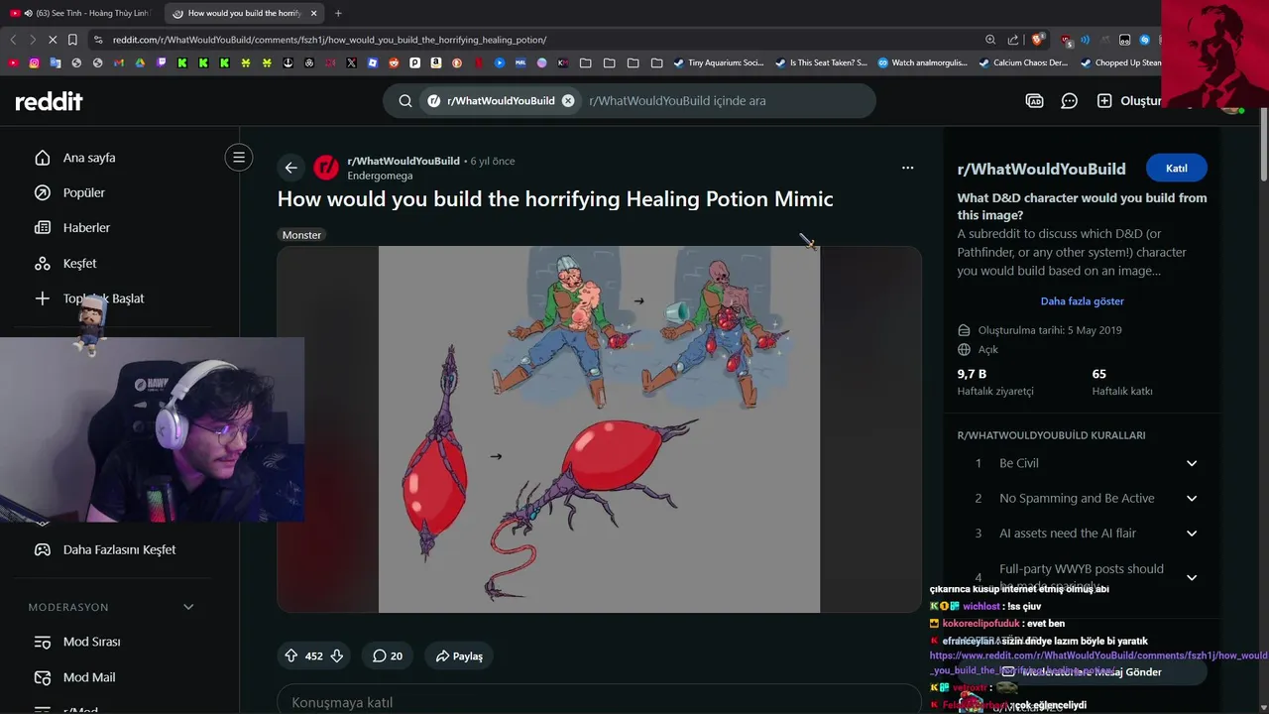
Task: Upvote the Healing Potion Mimic post
Action: 291,655
